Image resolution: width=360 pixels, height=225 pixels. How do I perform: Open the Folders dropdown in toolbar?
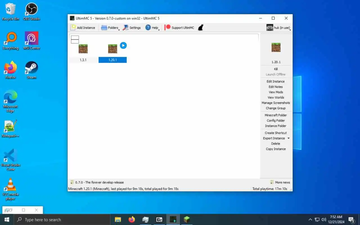(x=111, y=28)
